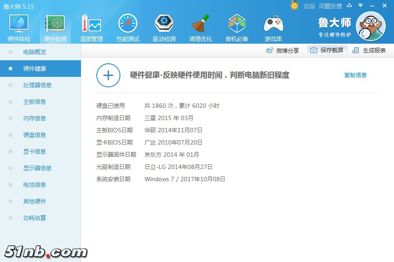The width and height of the screenshot is (394, 262).
Task: Click the 鲁大师 专注硬件防护 logo text
Action: [x=334, y=27]
